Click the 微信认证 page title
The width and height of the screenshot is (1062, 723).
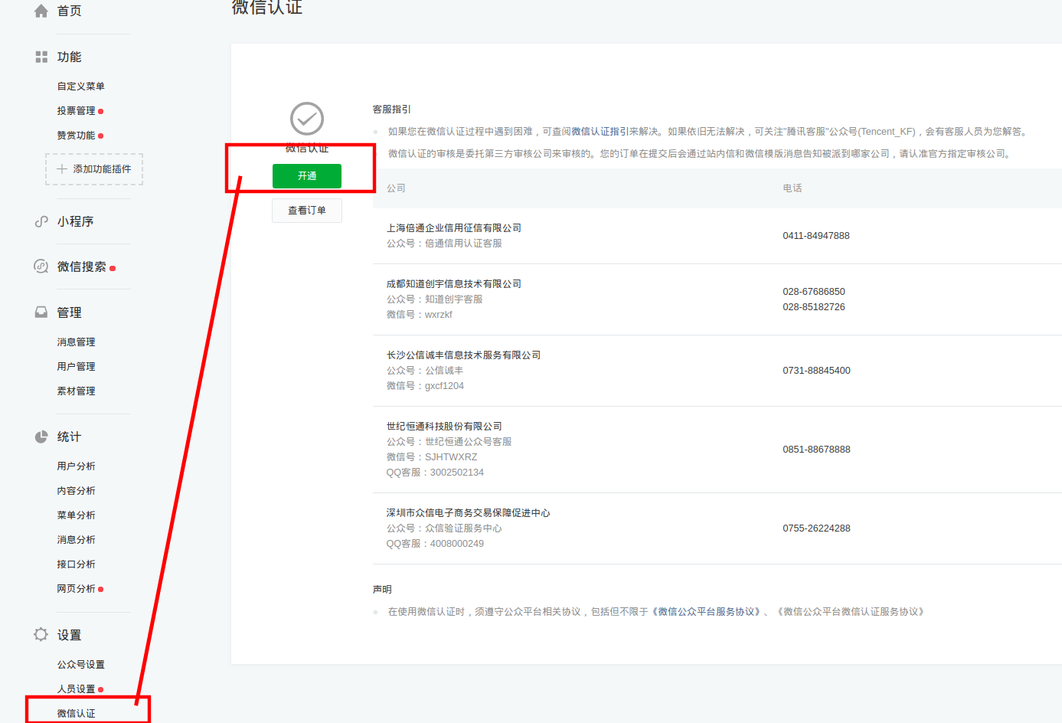click(267, 8)
